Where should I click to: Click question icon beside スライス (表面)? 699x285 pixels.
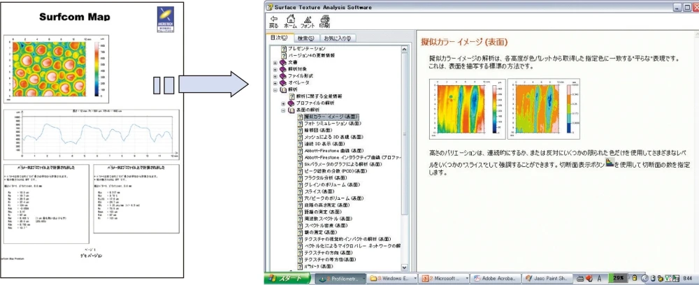300,191
